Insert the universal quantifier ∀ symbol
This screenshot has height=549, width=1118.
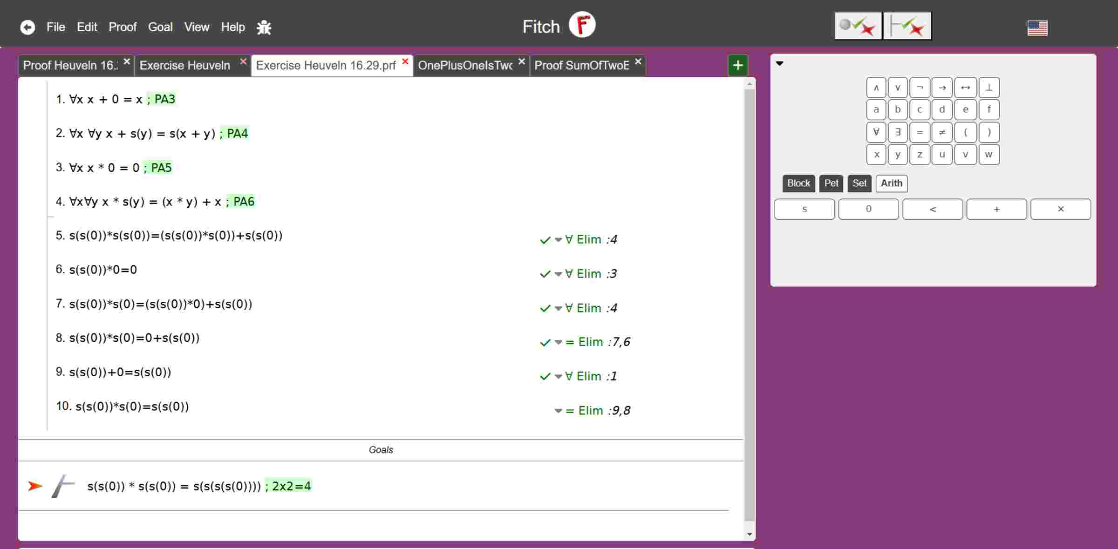pyautogui.click(x=876, y=132)
